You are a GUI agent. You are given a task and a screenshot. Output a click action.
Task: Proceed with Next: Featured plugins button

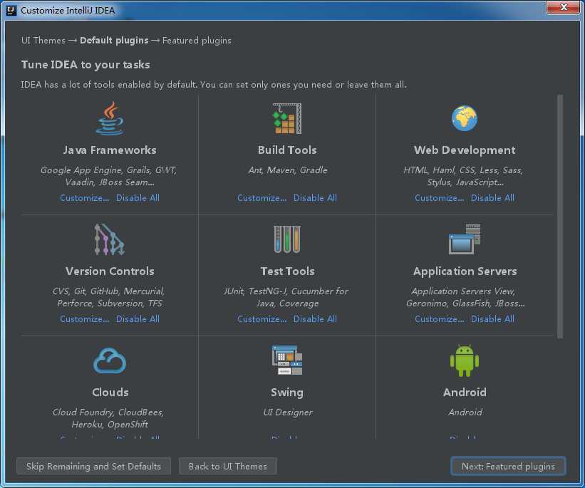coord(508,467)
